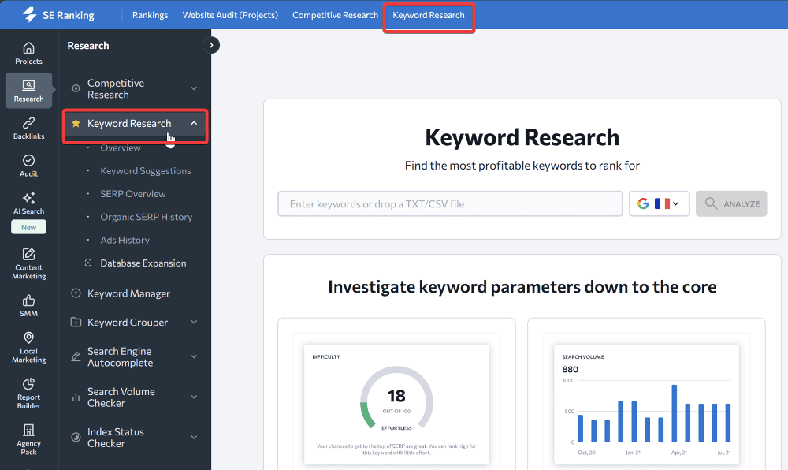This screenshot has width=788, height=470.
Task: Click the Search Volume Checker bars icon
Action: [x=76, y=397]
